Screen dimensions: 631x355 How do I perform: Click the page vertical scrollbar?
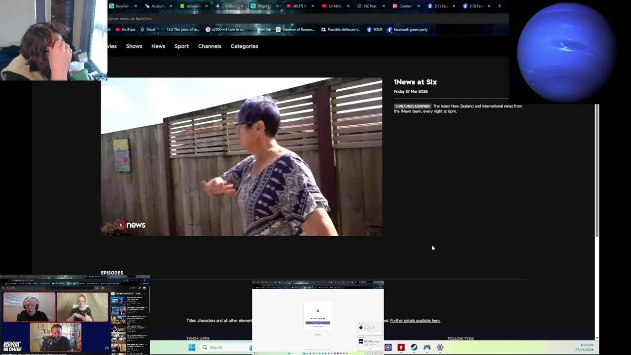point(597,170)
